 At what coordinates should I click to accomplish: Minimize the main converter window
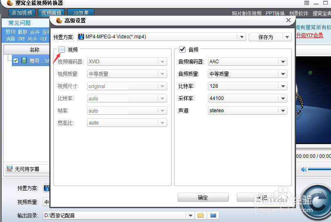click(x=316, y=3)
